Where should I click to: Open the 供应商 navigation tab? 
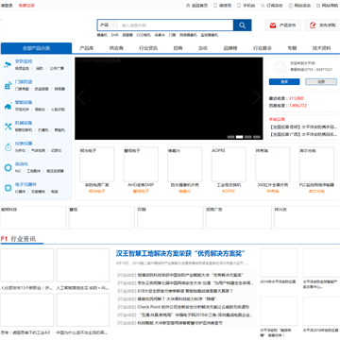click(x=116, y=48)
